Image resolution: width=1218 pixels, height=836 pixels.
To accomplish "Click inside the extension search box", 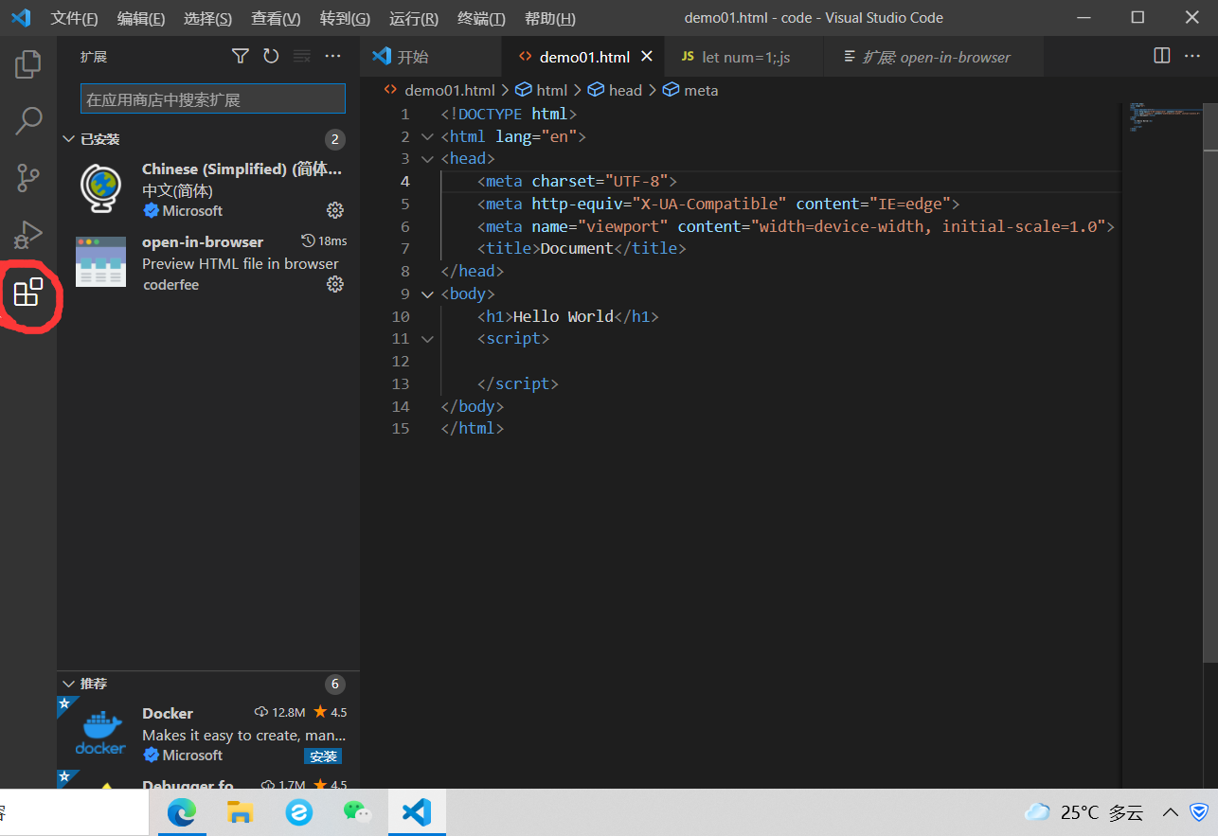I will (212, 98).
